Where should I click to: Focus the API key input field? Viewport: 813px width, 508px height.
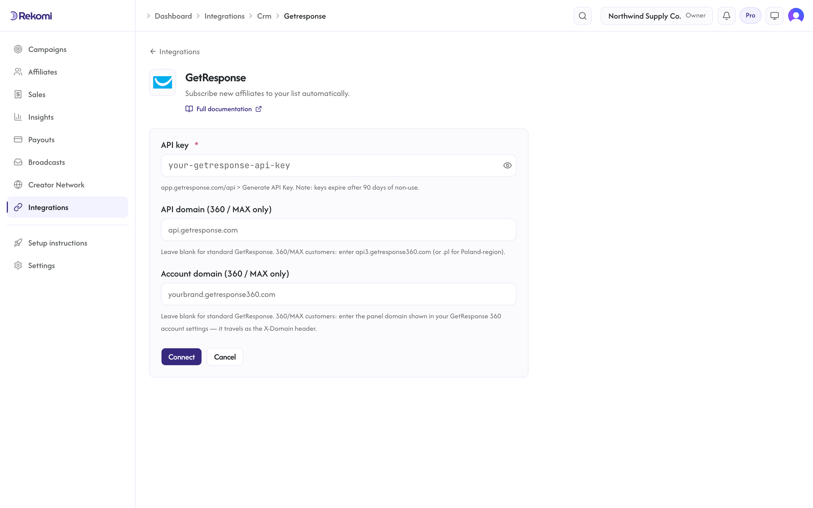pyautogui.click(x=338, y=165)
